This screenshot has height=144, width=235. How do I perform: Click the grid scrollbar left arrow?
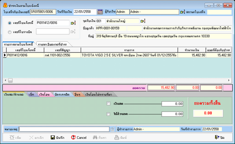coord(6,80)
